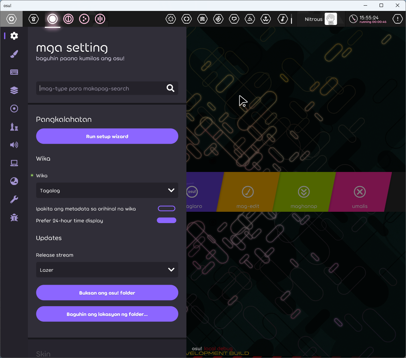The width and height of the screenshot is (406, 358).
Task: Disable Prefer 24-hour time display switch
Action: pos(167,221)
